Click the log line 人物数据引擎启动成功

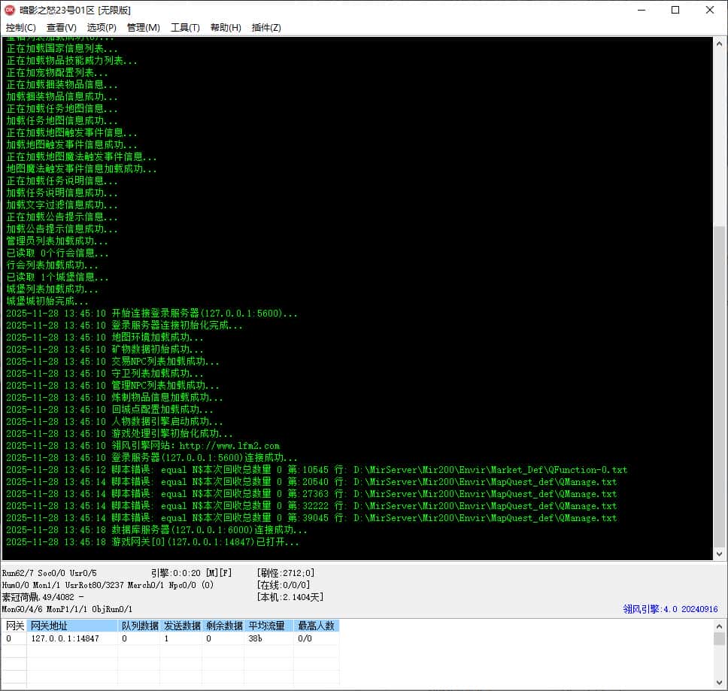[x=114, y=421]
